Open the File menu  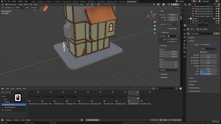5,1
